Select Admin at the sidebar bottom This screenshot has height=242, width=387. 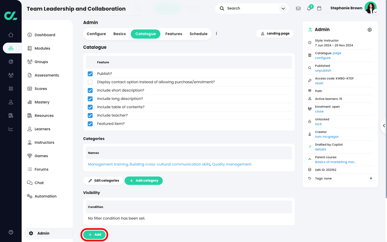pos(48,233)
